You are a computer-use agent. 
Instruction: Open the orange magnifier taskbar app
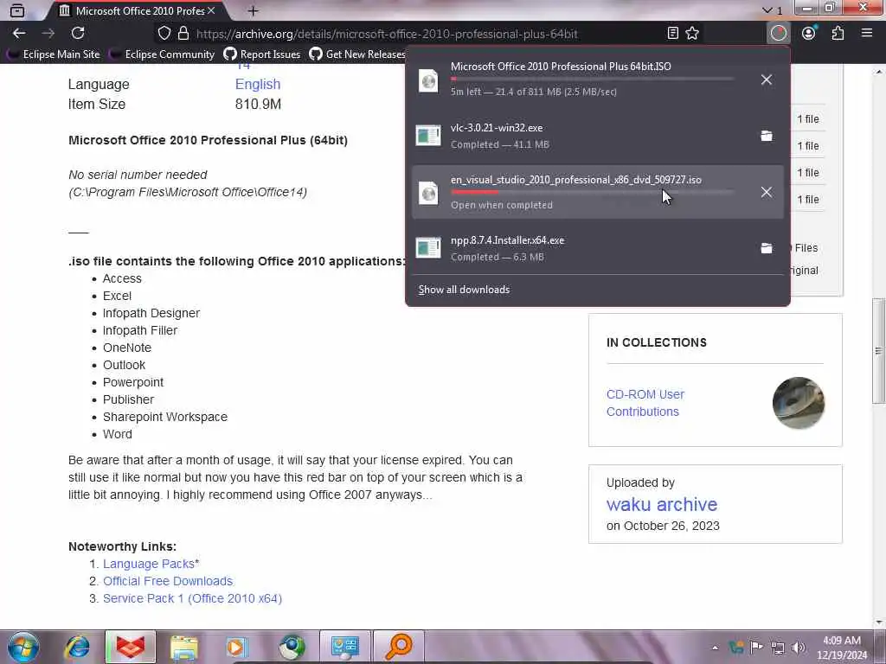click(399, 647)
